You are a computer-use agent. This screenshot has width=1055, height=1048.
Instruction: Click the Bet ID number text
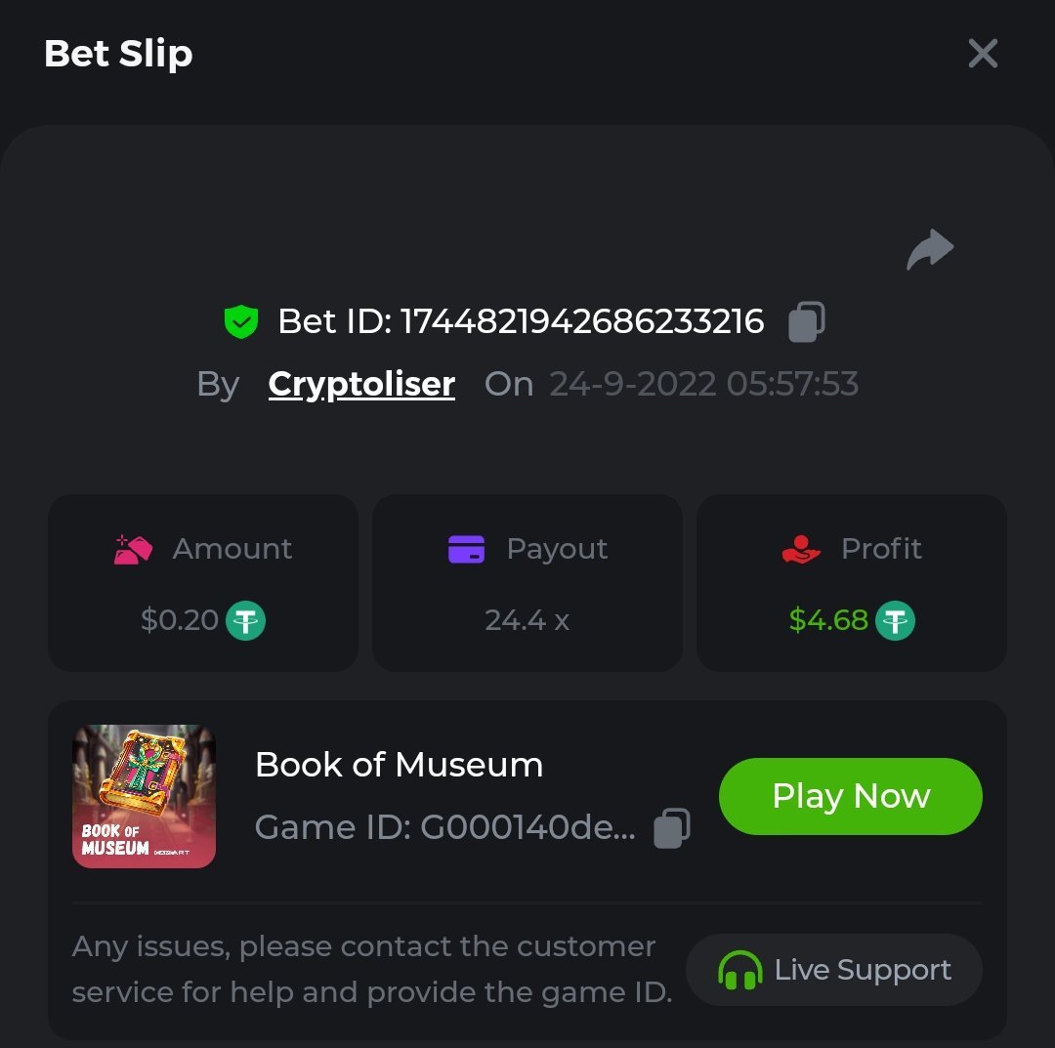(x=582, y=321)
